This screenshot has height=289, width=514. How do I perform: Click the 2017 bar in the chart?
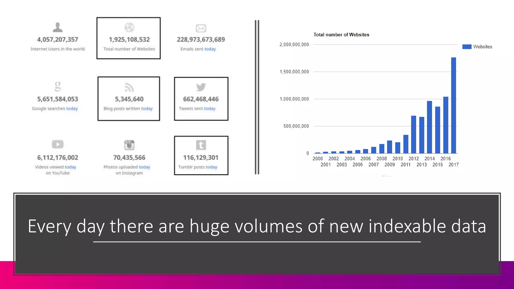(x=454, y=105)
